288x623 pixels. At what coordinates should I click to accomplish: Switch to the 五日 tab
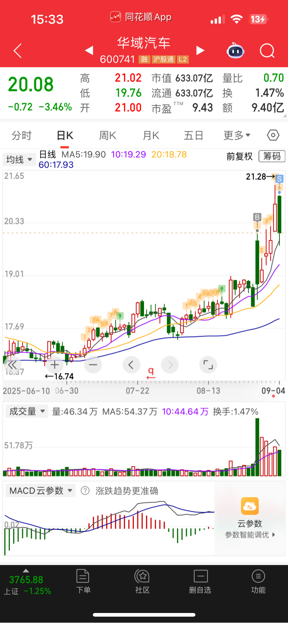pos(193,135)
